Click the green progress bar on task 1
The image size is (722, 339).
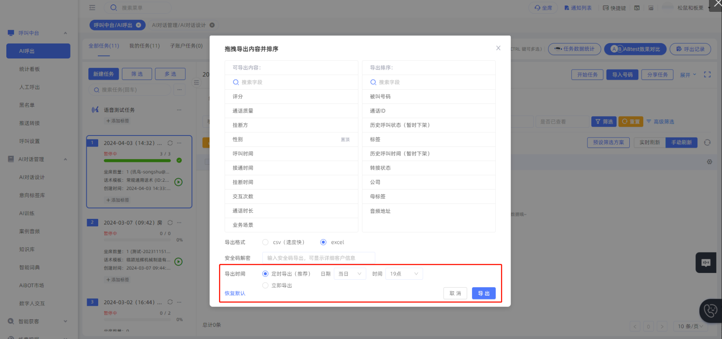pos(137,160)
